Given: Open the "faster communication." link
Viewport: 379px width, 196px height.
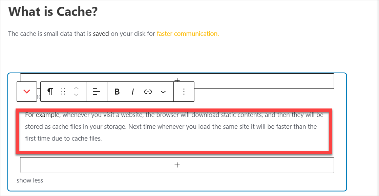Looking at the screenshot, I should pyautogui.click(x=188, y=34).
